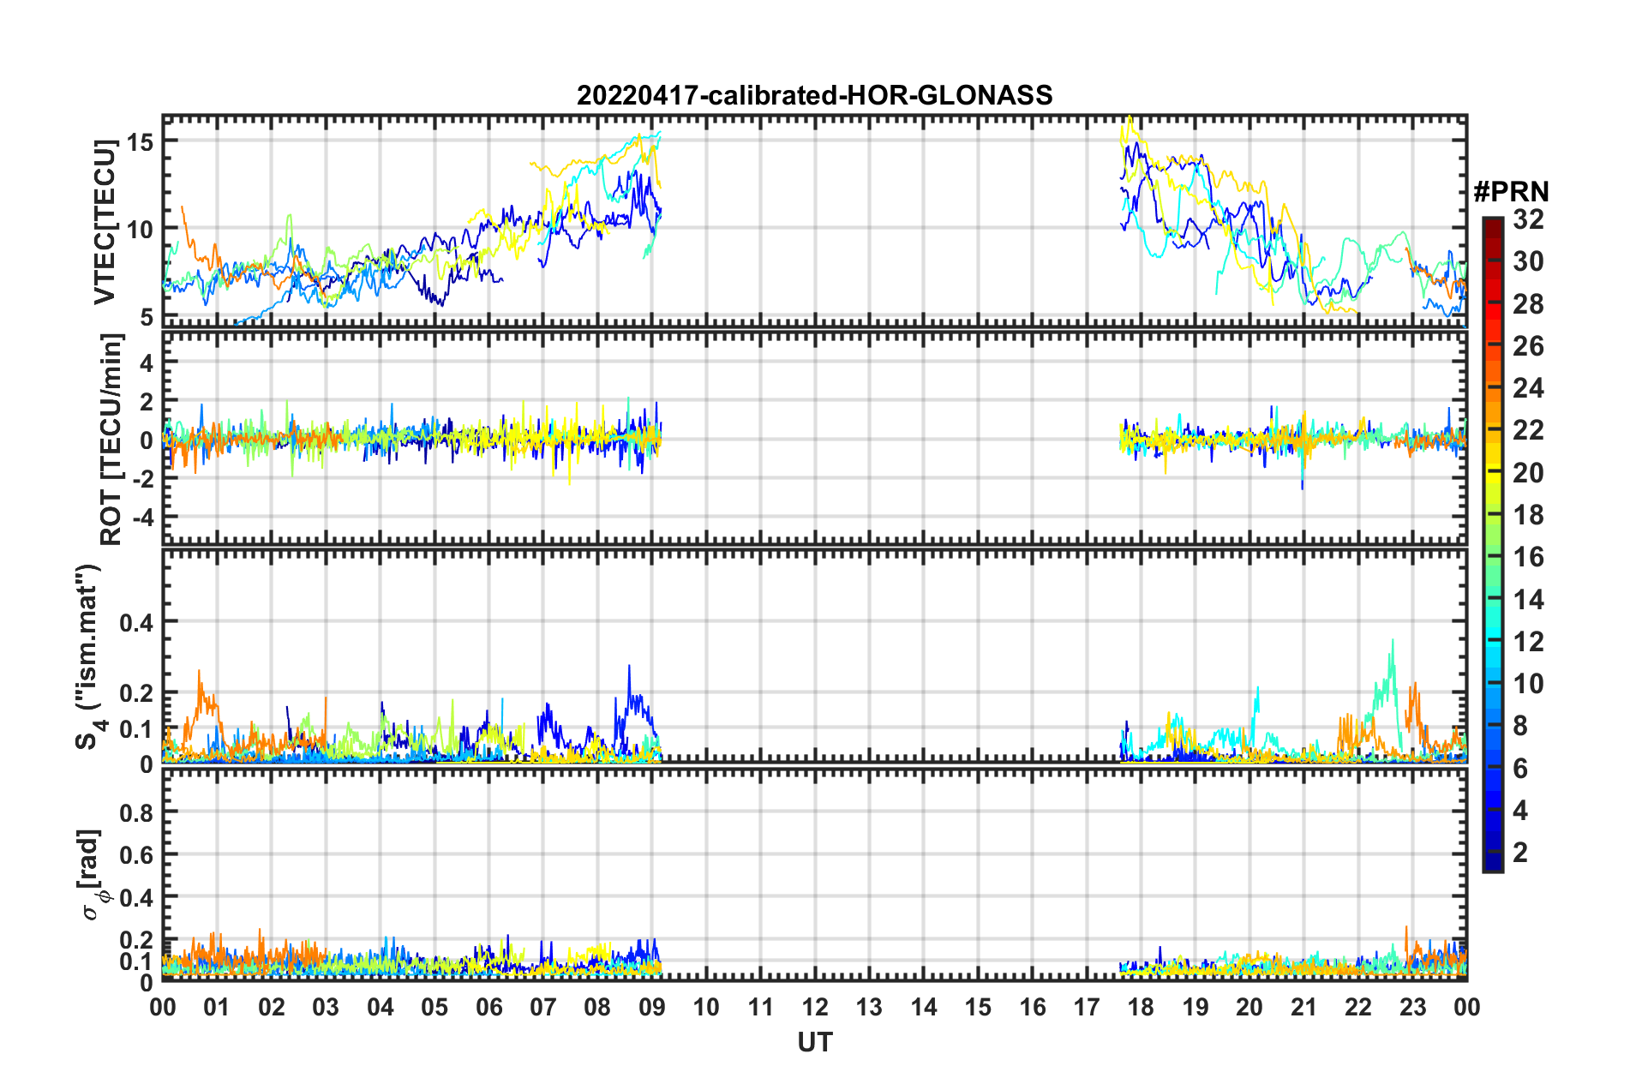Viewport: 1630px width, 1090px height.
Task: Click x-axis tick label 09
Action: tap(652, 1007)
